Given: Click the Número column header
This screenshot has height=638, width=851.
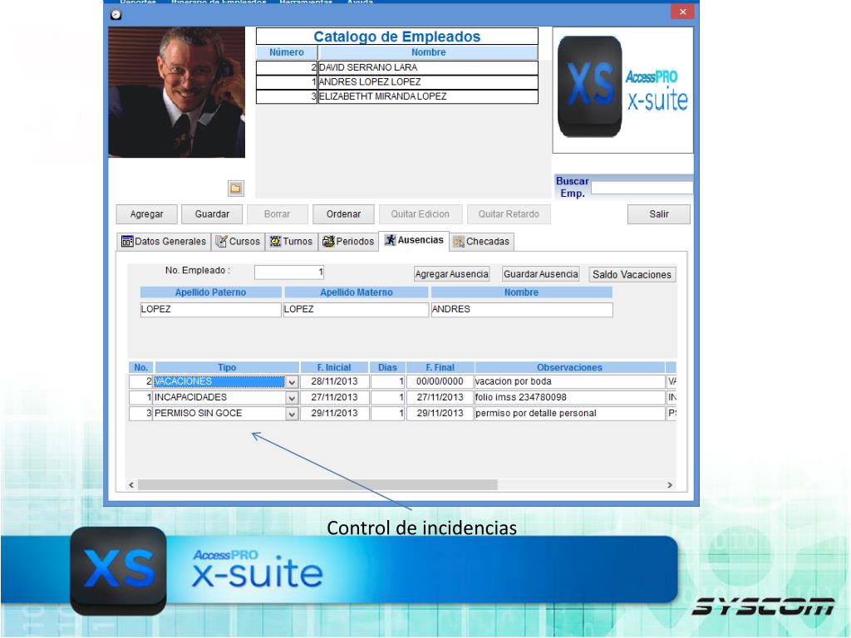Looking at the screenshot, I should [287, 52].
